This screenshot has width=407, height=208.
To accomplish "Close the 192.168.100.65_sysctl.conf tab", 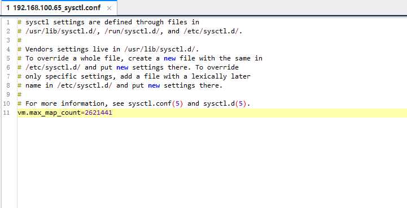I will tap(110, 8).
